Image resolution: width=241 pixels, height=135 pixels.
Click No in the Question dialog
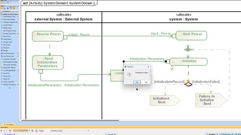[146, 82]
